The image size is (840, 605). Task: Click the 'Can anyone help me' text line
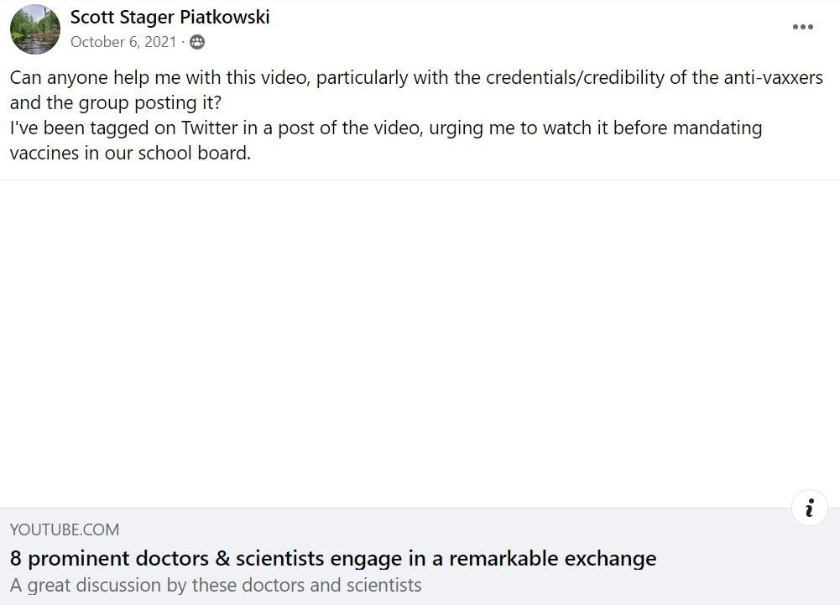pos(416,78)
